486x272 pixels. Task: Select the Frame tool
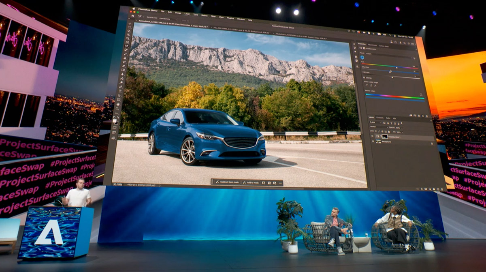pyautogui.click(x=127, y=42)
